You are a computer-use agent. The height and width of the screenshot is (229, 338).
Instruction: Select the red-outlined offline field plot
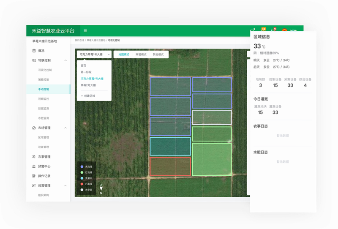[x=170, y=166]
